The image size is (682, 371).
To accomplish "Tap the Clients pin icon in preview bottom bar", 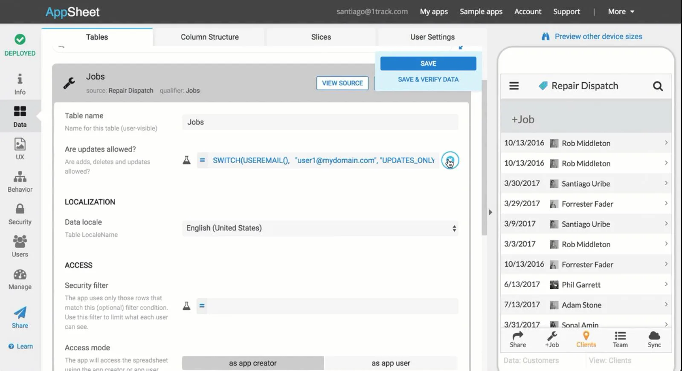I will [x=586, y=336].
